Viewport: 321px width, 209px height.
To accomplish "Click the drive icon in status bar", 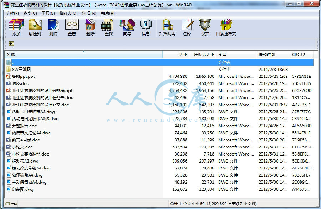I will [7, 204].
